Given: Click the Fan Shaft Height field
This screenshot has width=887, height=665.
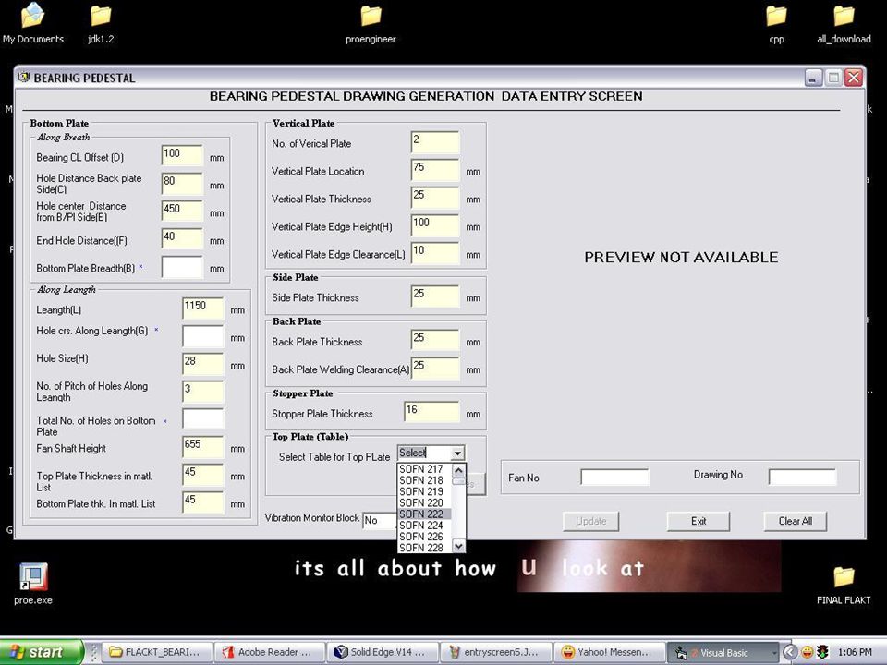Looking at the screenshot, I should coord(203,447).
